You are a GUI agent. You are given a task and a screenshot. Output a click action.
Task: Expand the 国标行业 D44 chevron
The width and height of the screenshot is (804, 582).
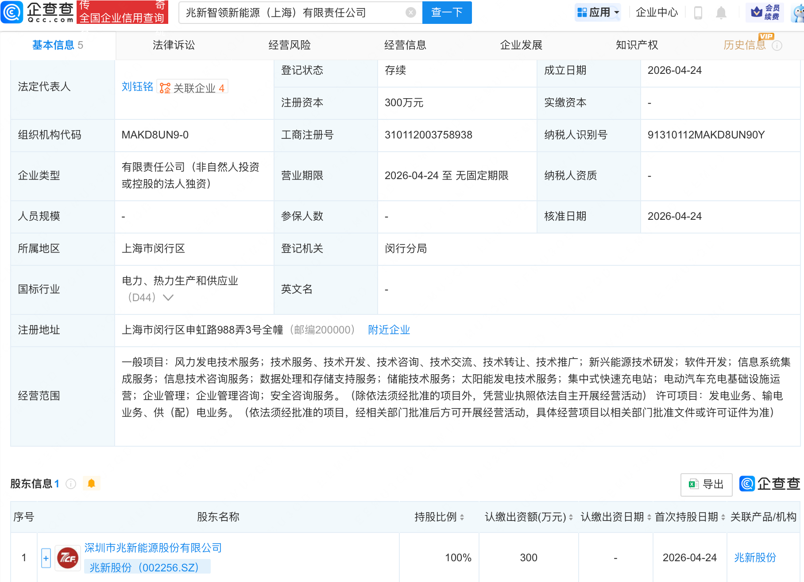click(x=168, y=298)
